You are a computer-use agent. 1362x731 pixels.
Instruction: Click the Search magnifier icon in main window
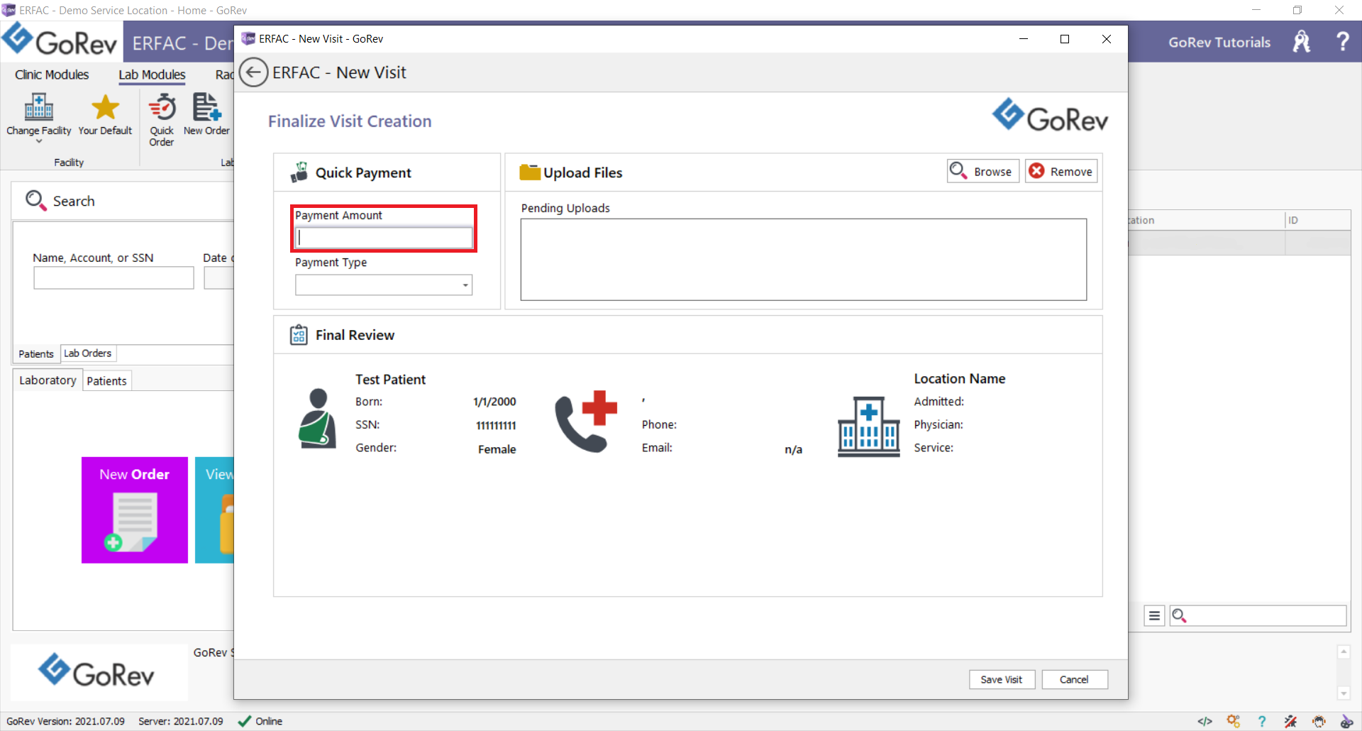point(35,200)
